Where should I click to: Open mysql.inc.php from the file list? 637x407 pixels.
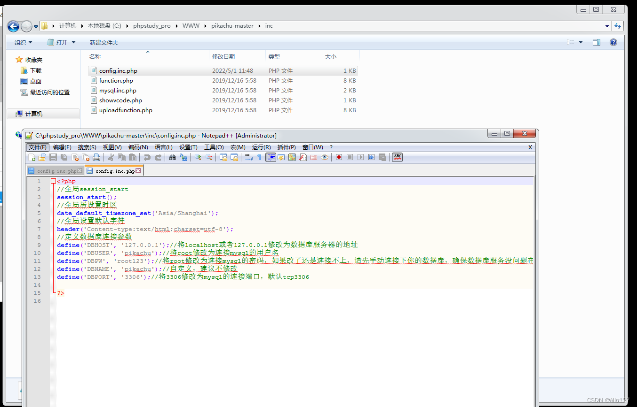pos(118,90)
